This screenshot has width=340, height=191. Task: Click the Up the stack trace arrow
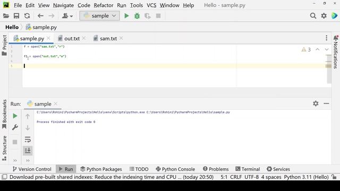coord(28,117)
